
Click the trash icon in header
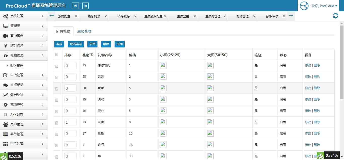(x=86, y=6)
